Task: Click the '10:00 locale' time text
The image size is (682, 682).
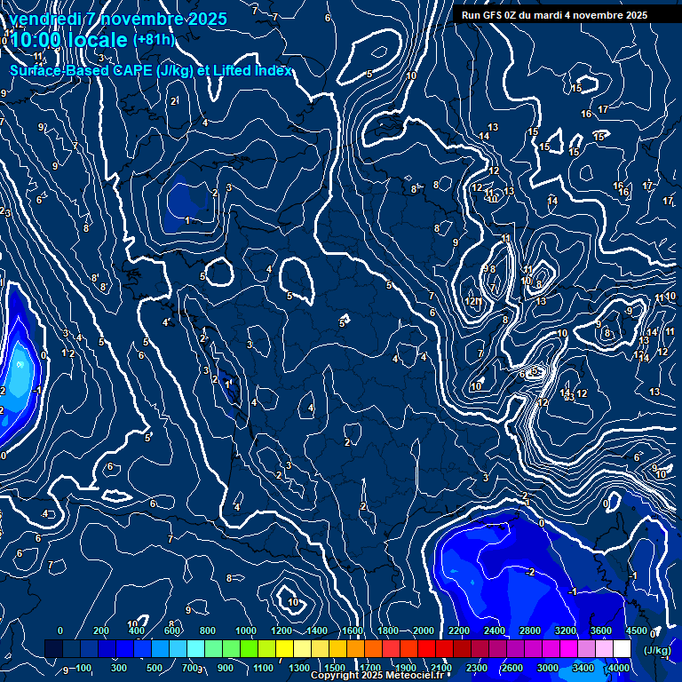Action: click(68, 40)
